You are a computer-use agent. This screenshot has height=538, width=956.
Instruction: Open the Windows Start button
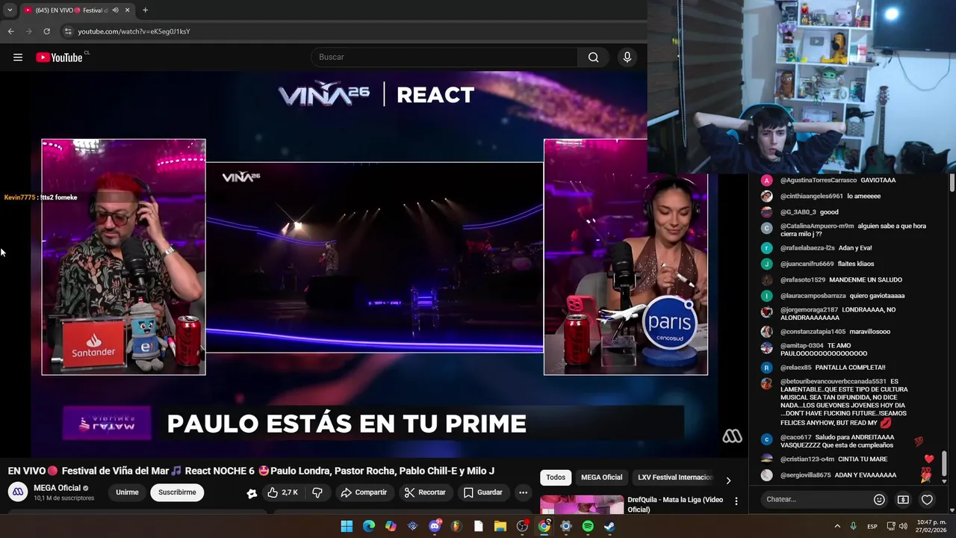coord(347,526)
